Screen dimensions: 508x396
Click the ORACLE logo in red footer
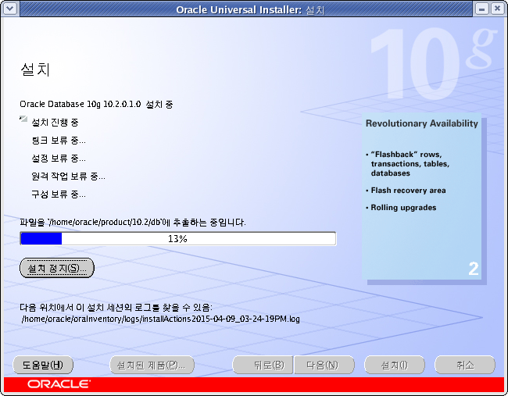[59, 384]
